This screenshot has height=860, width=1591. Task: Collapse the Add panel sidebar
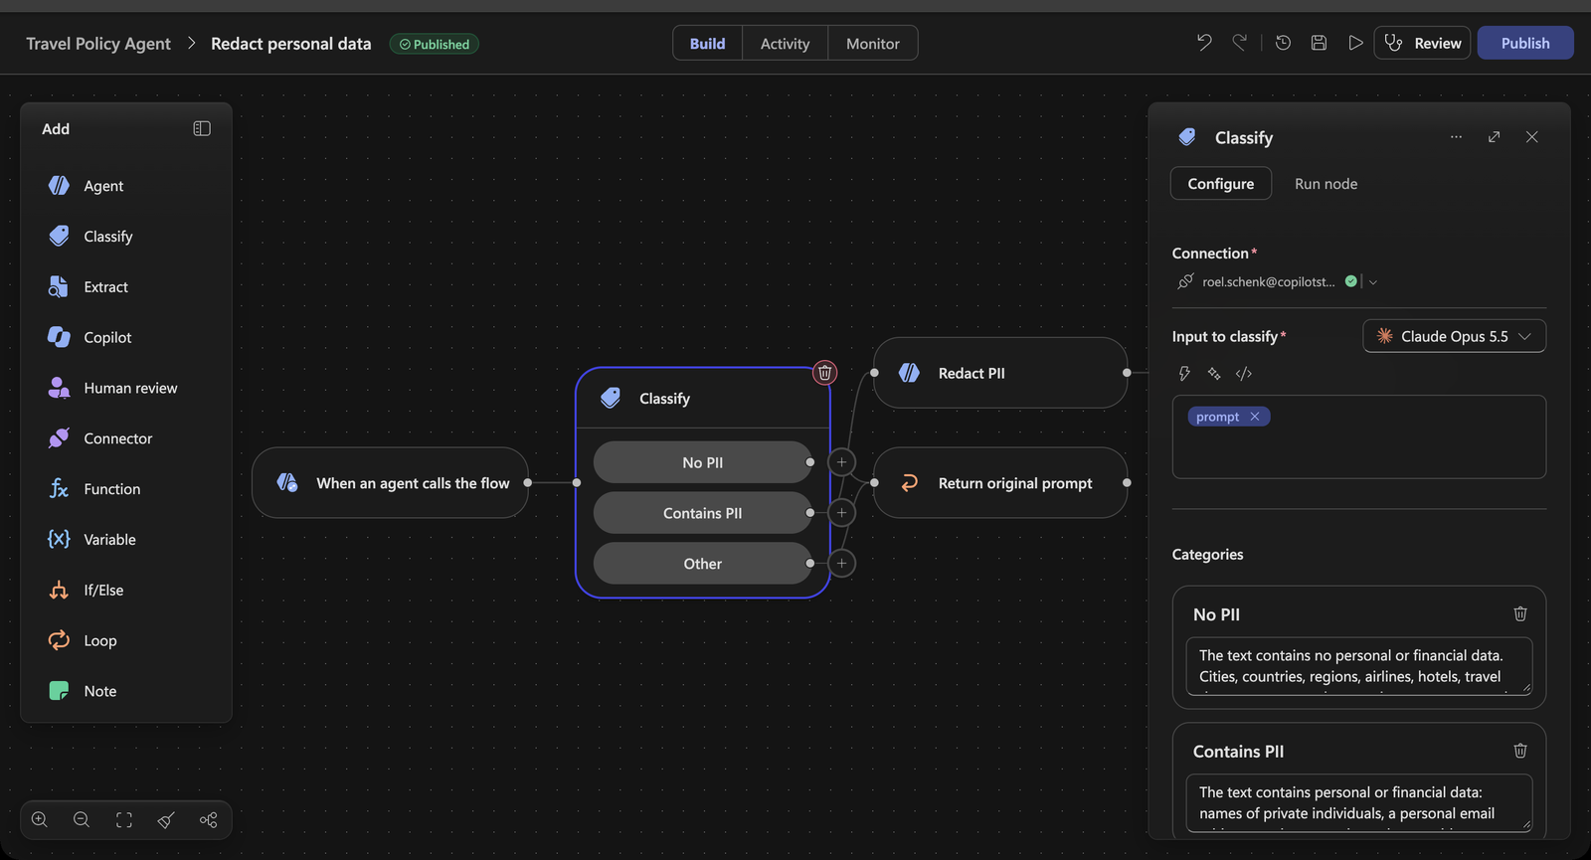click(x=202, y=128)
